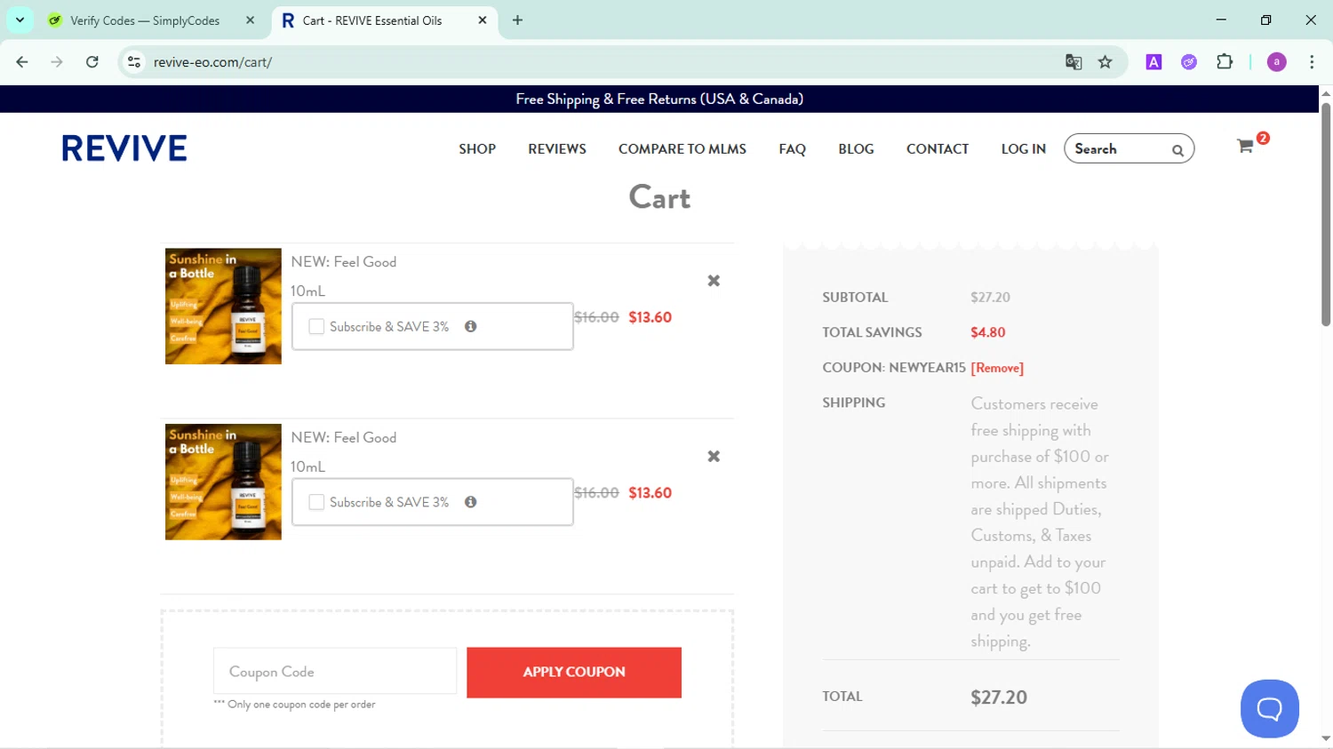The height and width of the screenshot is (749, 1333).
Task: Open first NEW: Feel Good product link
Action: point(344,262)
